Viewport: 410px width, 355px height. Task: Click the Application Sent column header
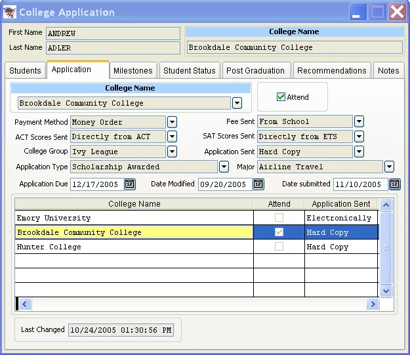click(341, 204)
